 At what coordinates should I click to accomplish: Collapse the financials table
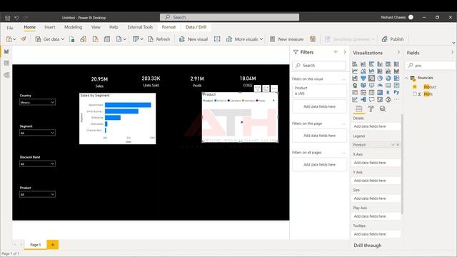pyautogui.click(x=407, y=78)
